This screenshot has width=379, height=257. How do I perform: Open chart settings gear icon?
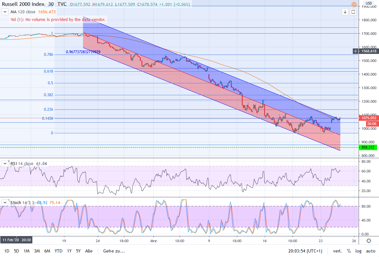(369, 241)
